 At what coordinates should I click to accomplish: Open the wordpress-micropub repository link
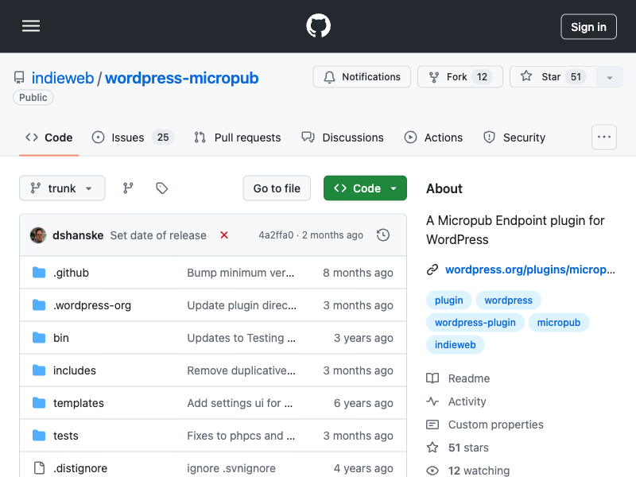(182, 78)
